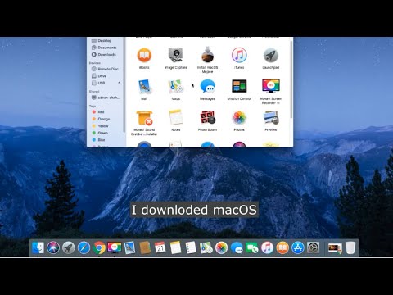The width and height of the screenshot is (393, 295).
Task: Open Movavi Screen Recorder from the Dock
Action: click(x=115, y=247)
